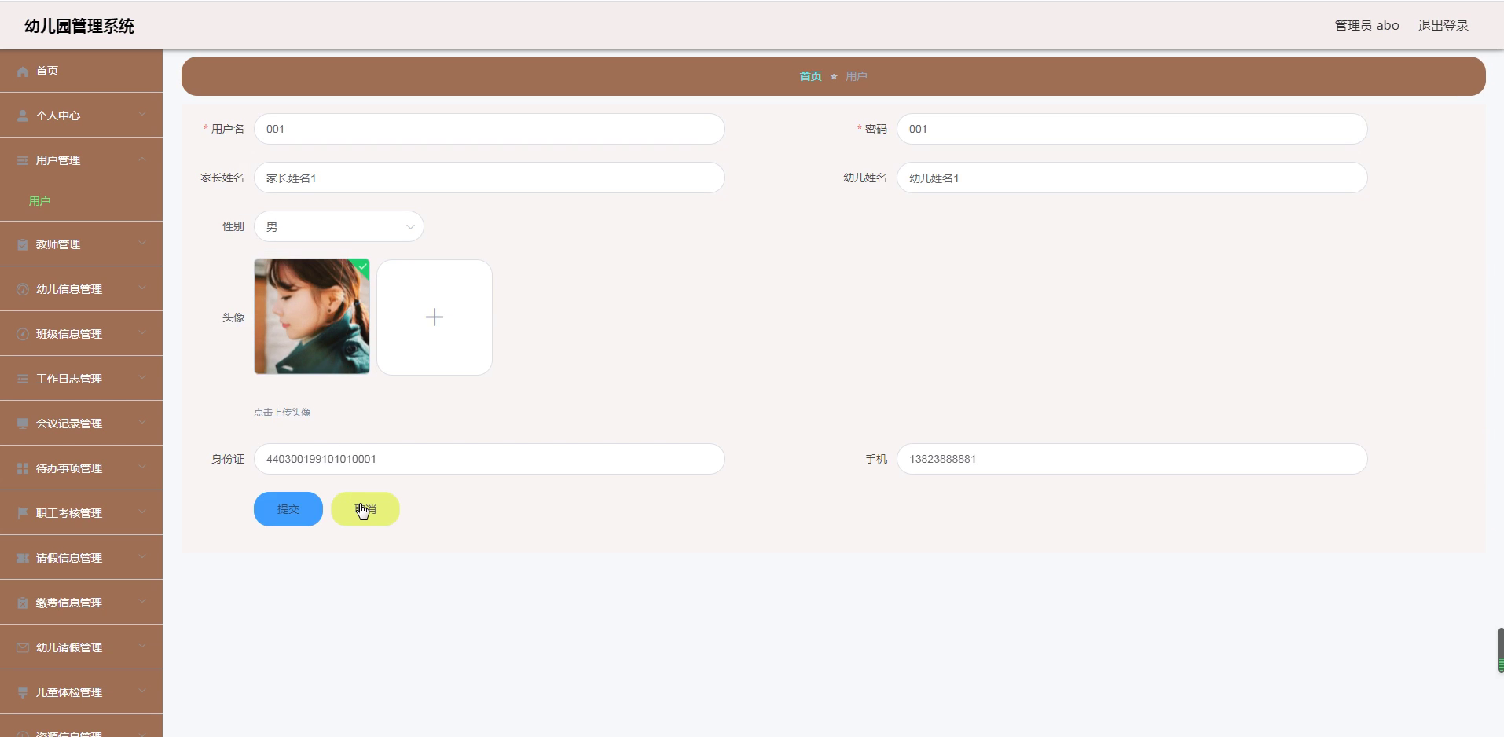Click the icon beside 班级信息管理

coord(23,334)
